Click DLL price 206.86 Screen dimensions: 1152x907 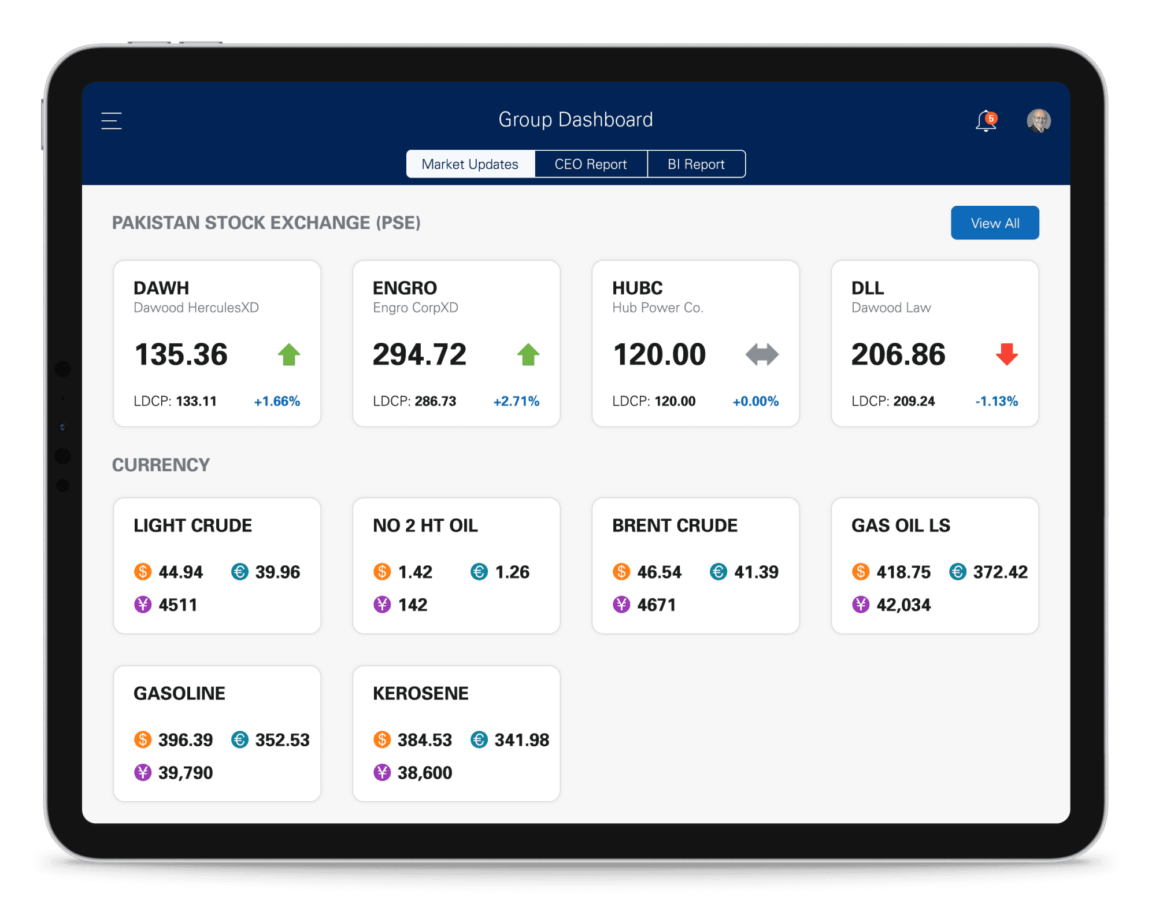coord(899,354)
